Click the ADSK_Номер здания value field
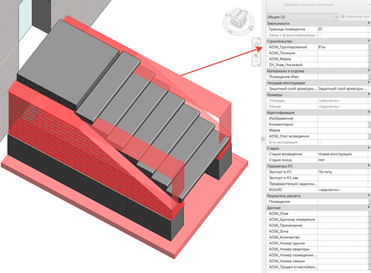The width and height of the screenshot is (371, 273). coord(343,243)
